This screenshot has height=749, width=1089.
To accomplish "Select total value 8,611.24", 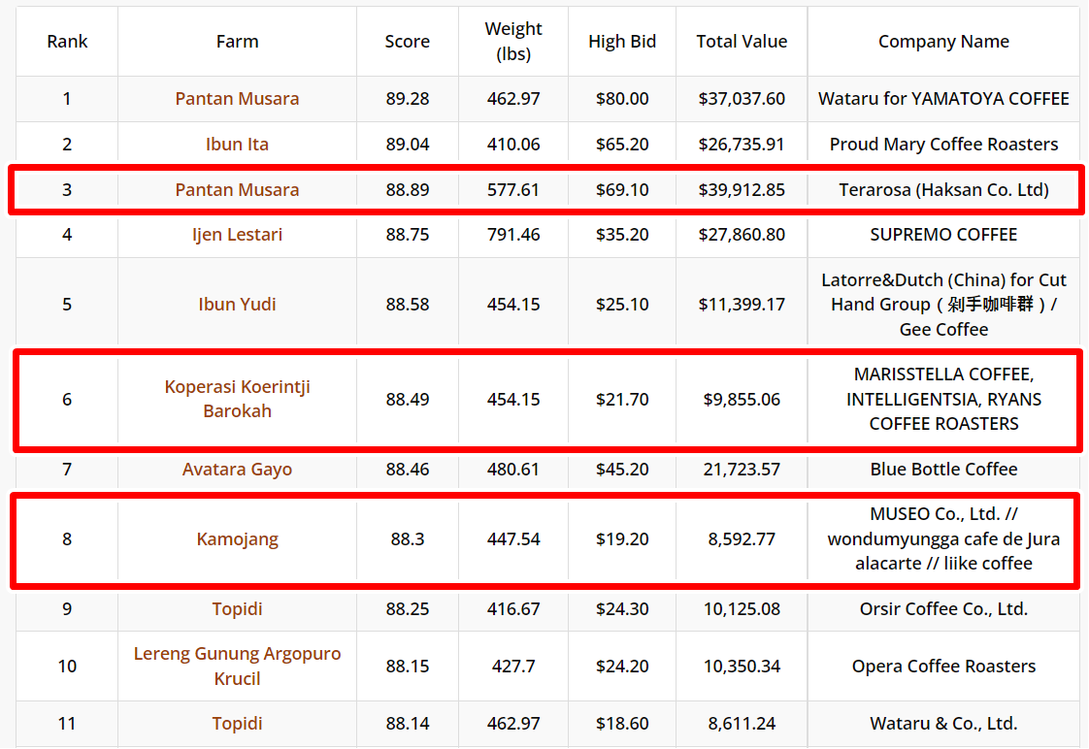I will point(742,724).
